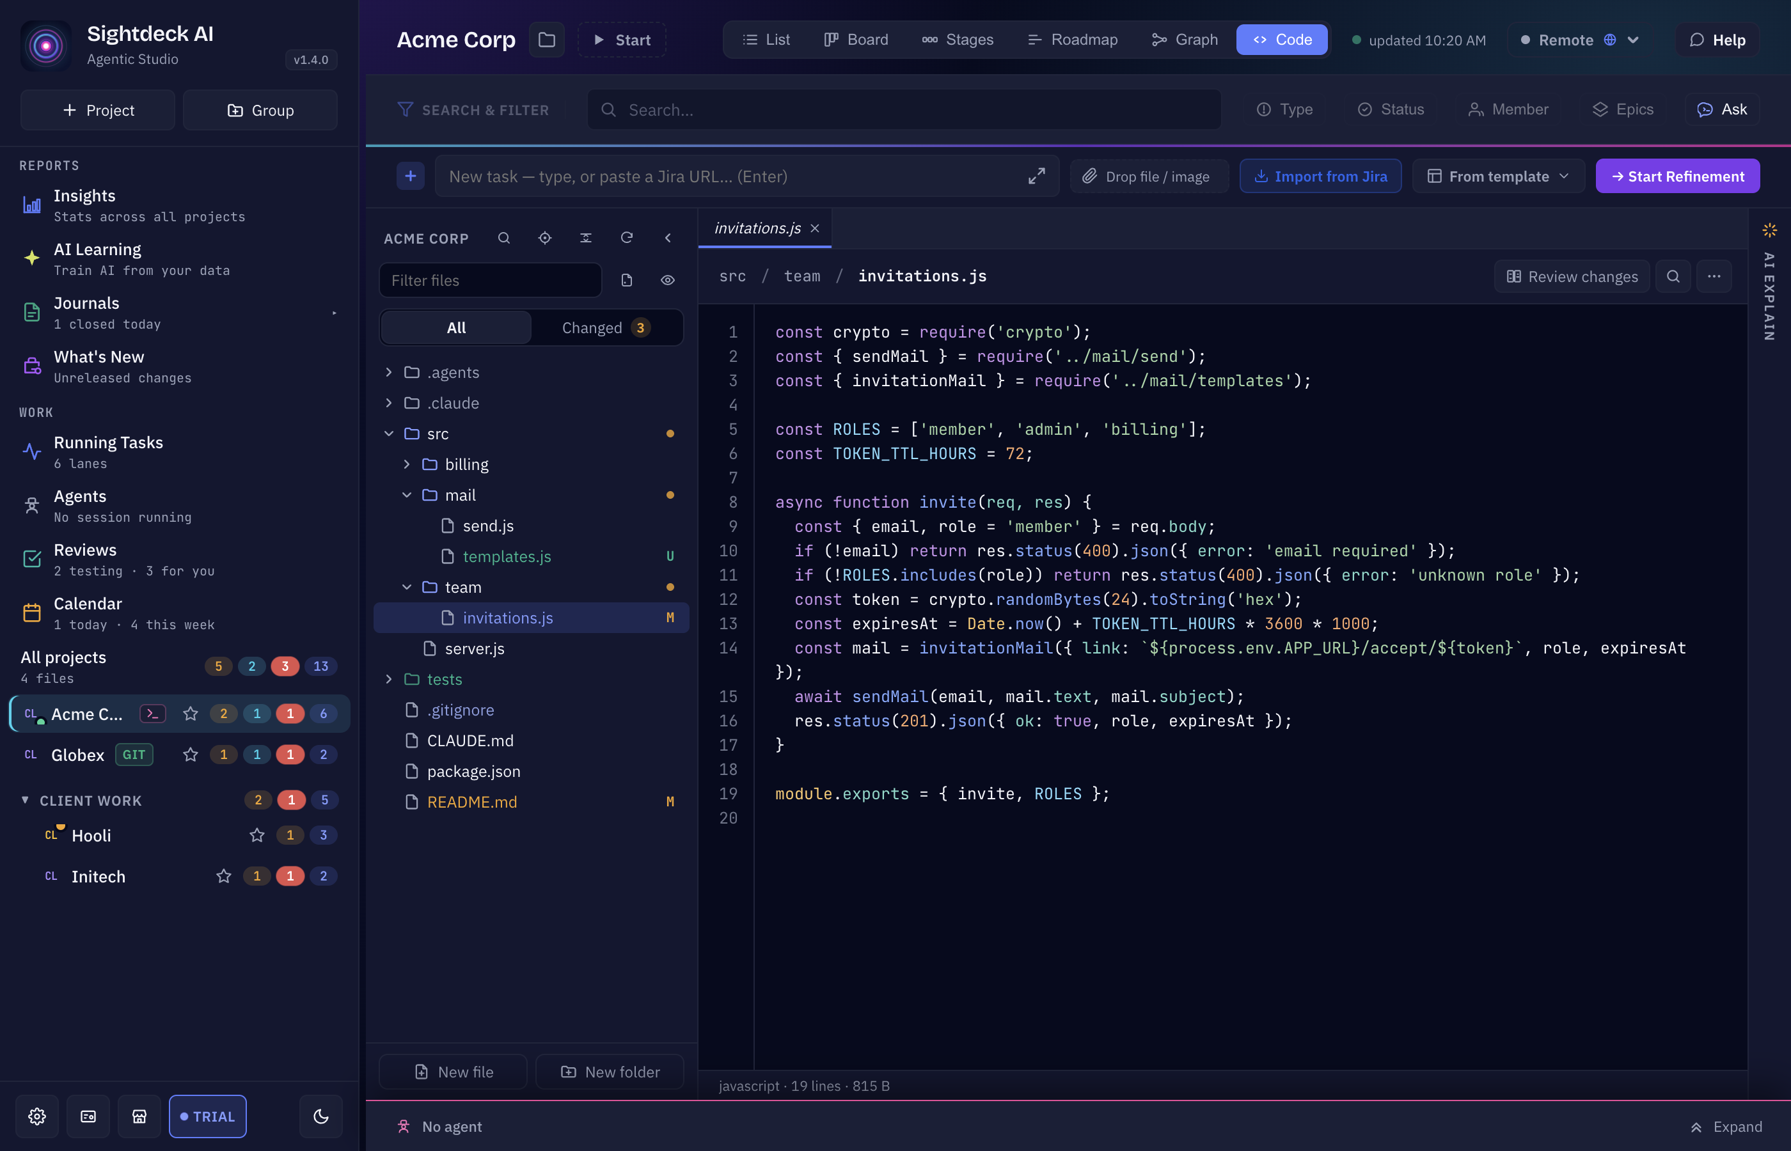Hide file panel with left chevron
This screenshot has width=1791, height=1151.
[668, 238]
